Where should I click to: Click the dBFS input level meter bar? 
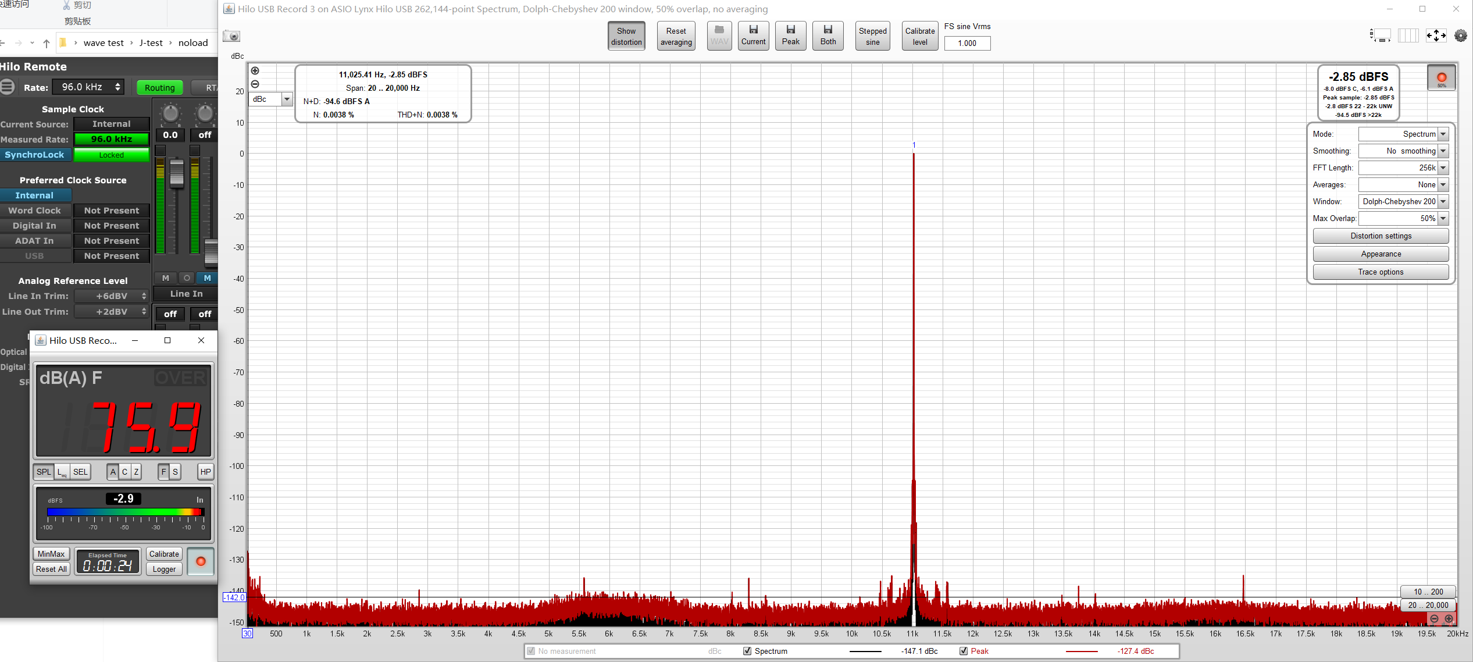pos(125,512)
